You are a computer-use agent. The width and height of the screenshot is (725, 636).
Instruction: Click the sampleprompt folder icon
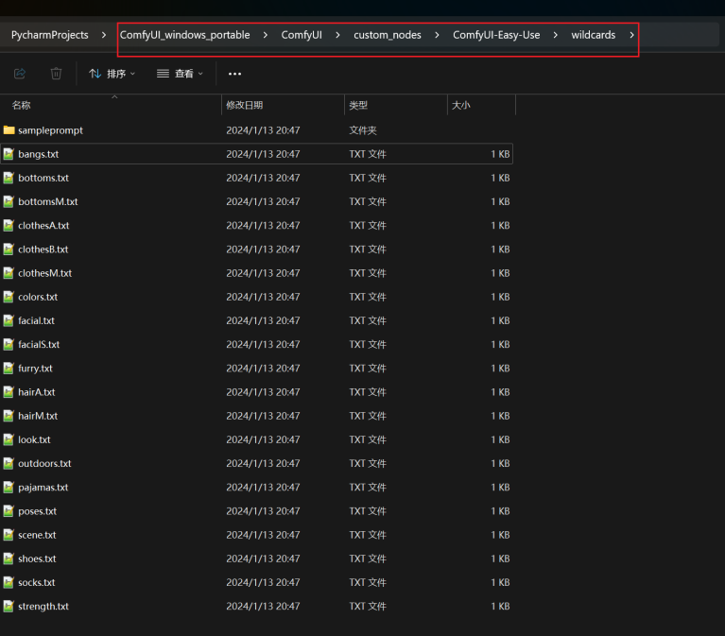(x=9, y=130)
